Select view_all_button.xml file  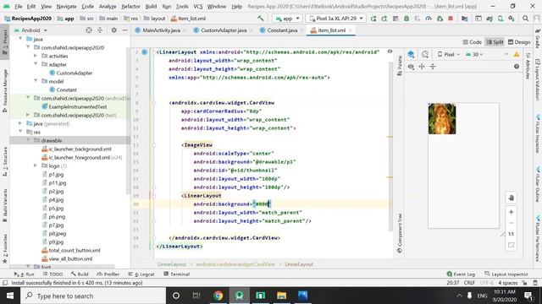70,258
